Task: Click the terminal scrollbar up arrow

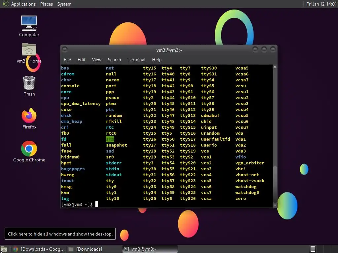Action: 275,67
